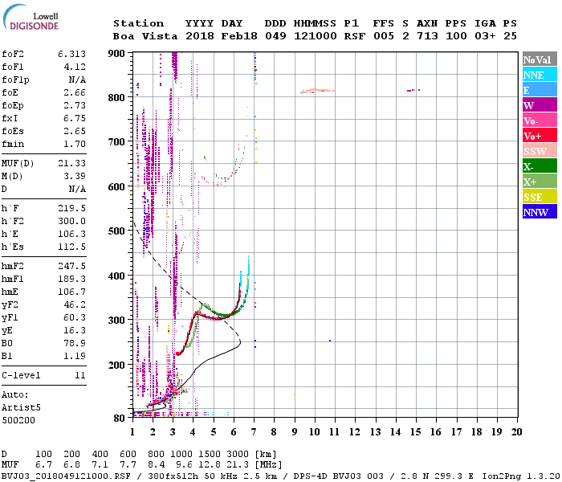Image resolution: width=562 pixels, height=482 pixels.
Task: Click the B1 value 1.19
Action: coord(75,357)
